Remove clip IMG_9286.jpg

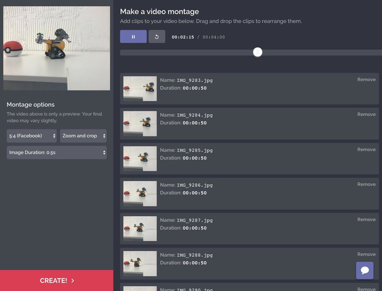pos(366,184)
